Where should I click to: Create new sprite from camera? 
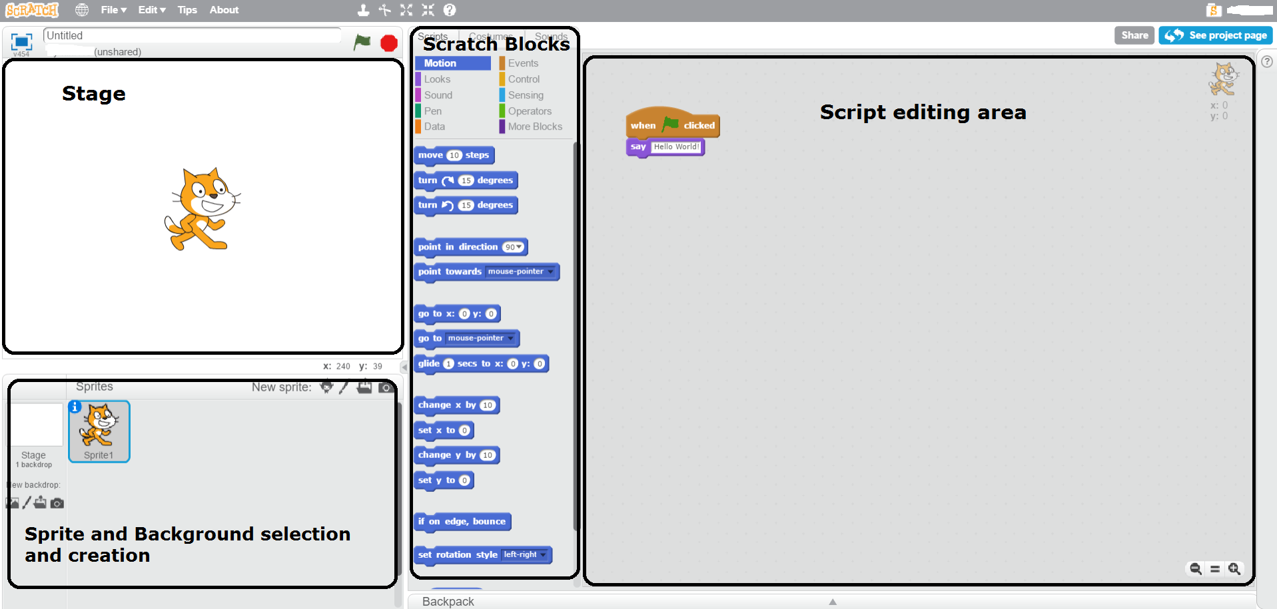[386, 387]
